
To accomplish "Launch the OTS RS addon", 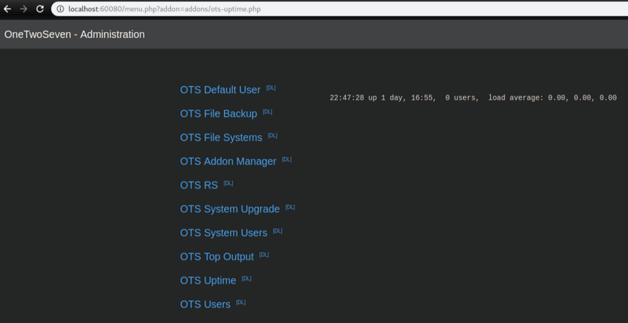I will [x=199, y=185].
